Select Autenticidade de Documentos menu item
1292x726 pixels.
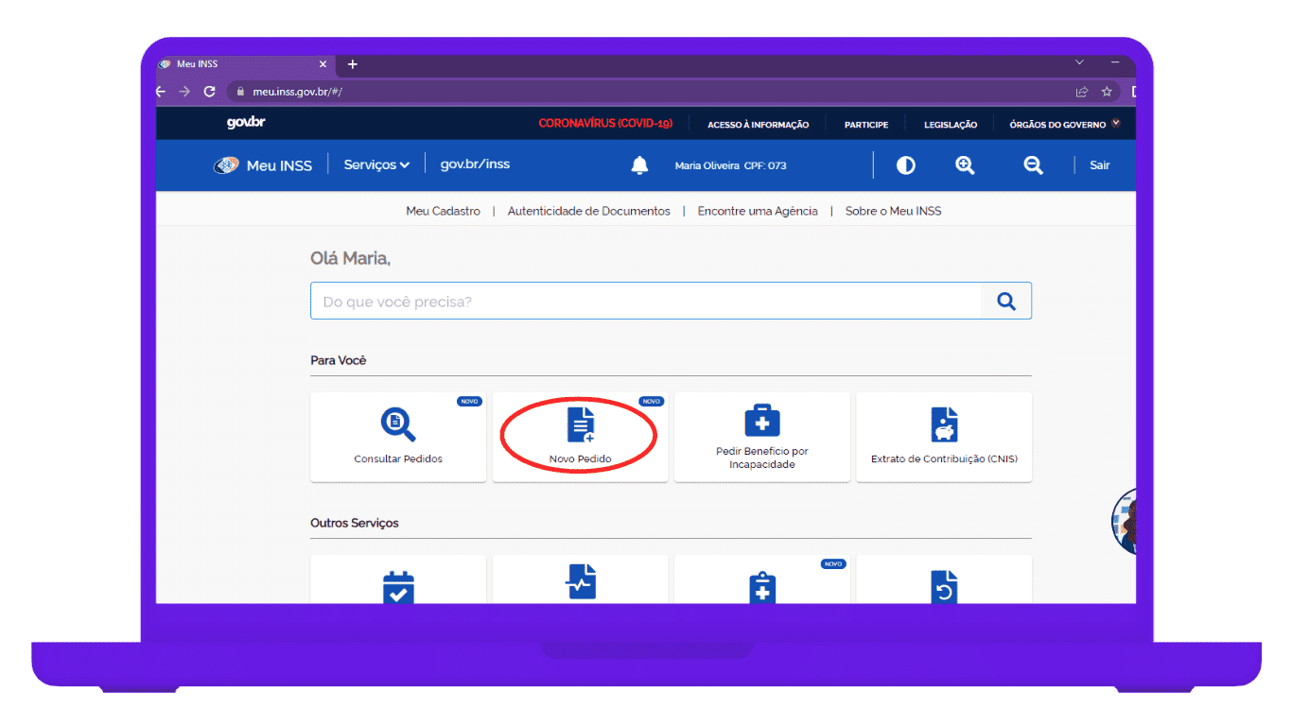coord(588,211)
